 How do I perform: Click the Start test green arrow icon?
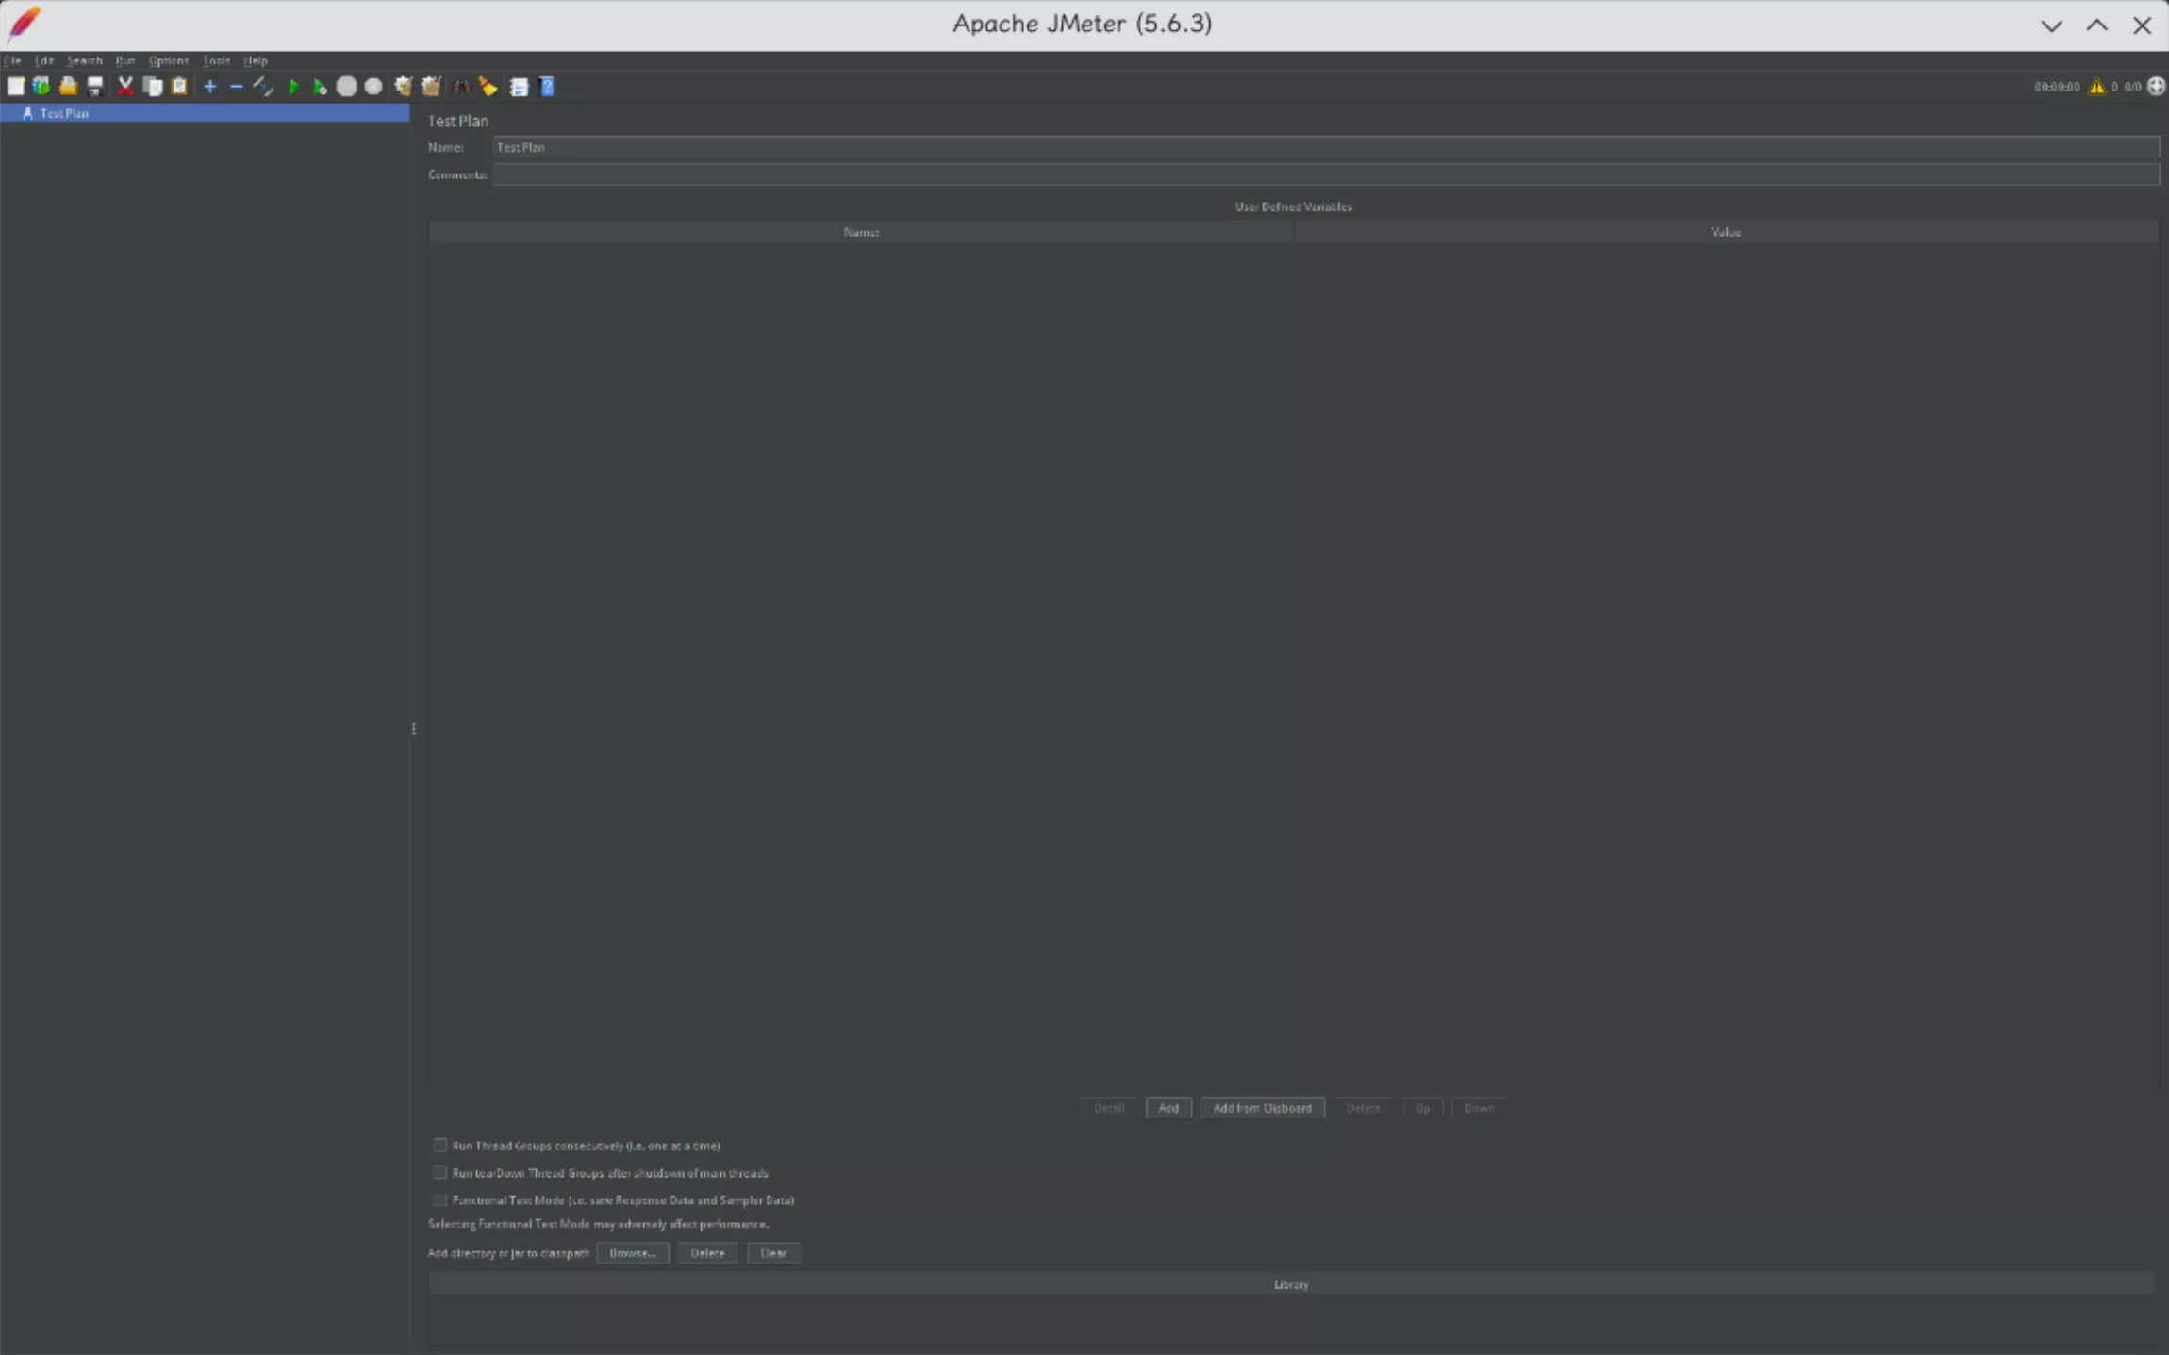(x=292, y=87)
